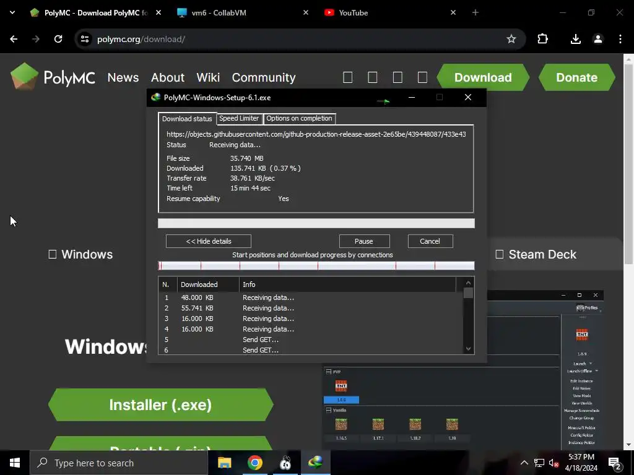Download the Installer (.exe) button
The height and width of the screenshot is (475, 634).
(161, 404)
